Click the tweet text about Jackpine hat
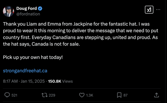The width and height of the screenshot is (167, 103). 81,34
